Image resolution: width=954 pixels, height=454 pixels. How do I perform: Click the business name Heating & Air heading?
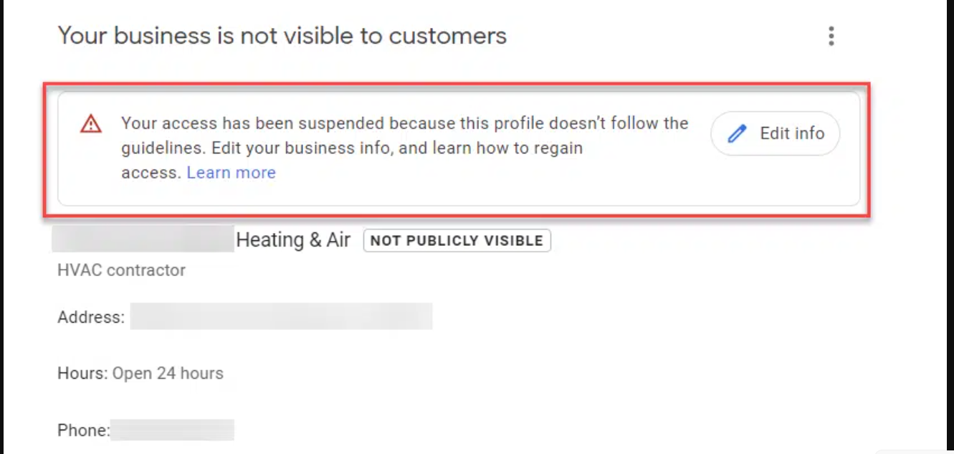(x=294, y=240)
